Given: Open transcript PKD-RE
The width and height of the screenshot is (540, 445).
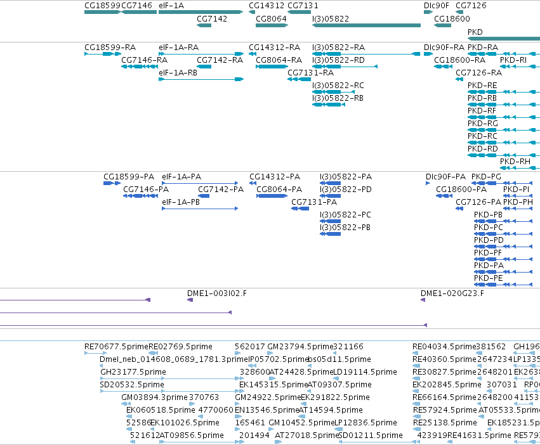Looking at the screenshot, I should point(482,86).
